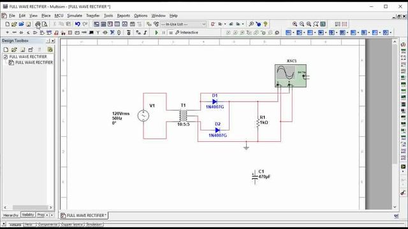Image resolution: width=408 pixels, height=229 pixels.
Task: Open the Options menu
Action: (140, 16)
